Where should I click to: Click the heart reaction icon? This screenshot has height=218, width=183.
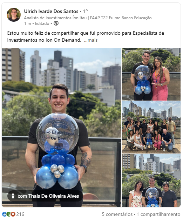(13, 214)
